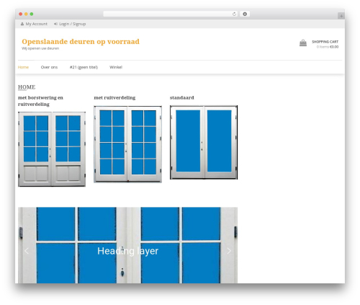Viewport: 360px width, 305px height.
Task: Click the user icon beside My Account
Action: (x=22, y=24)
